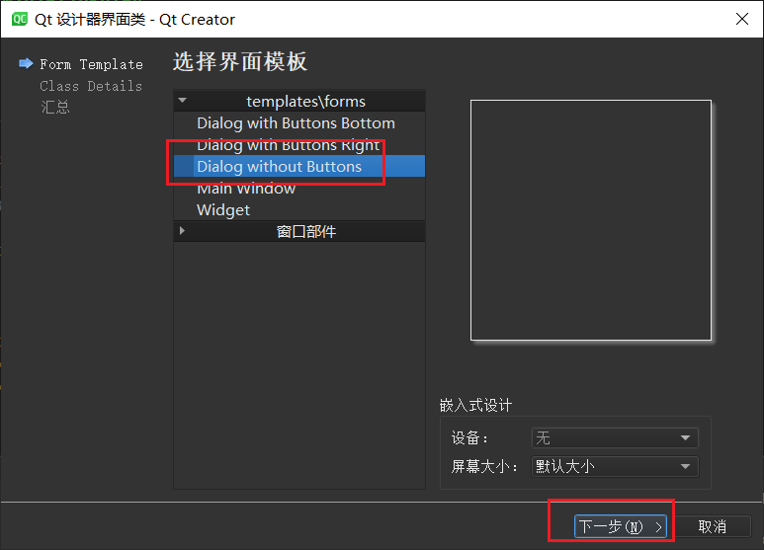Image resolution: width=764 pixels, height=550 pixels.
Task: Select Dialog without Buttons template
Action: [x=279, y=167]
